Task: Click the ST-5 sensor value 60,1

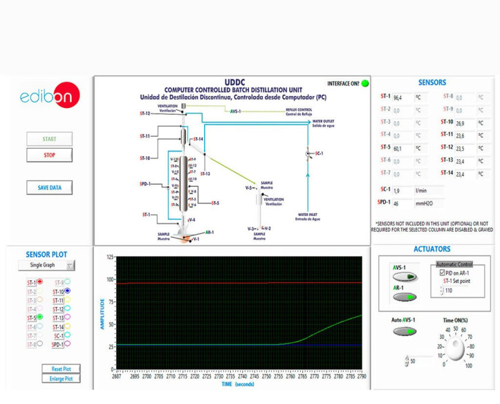Action: tap(402, 149)
